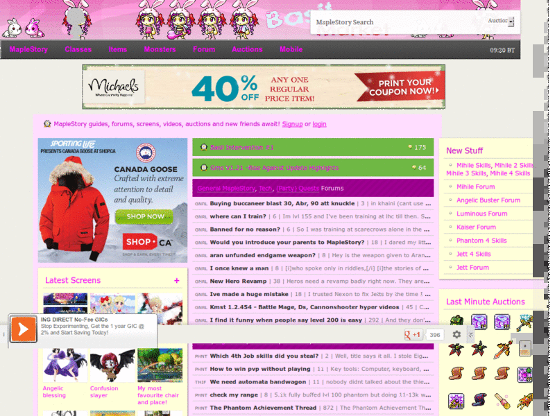555x416 pixels.
Task: Open the second purple cube auction item
Action: pyautogui.click(x=502, y=322)
